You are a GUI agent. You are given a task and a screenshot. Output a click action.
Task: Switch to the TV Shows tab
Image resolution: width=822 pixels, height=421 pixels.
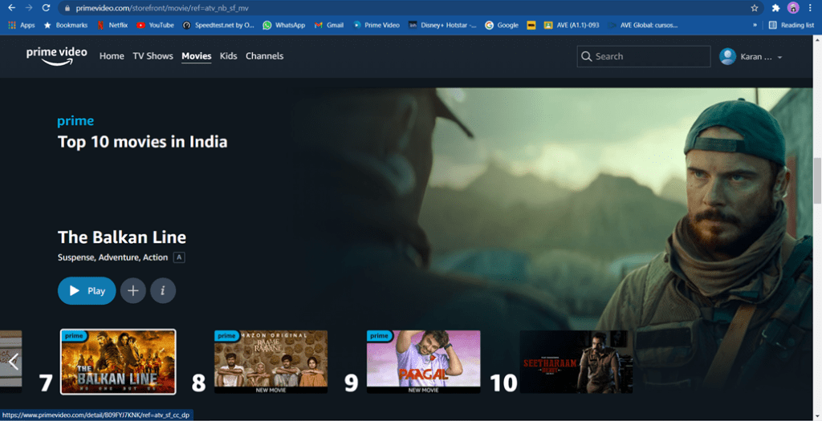click(153, 56)
